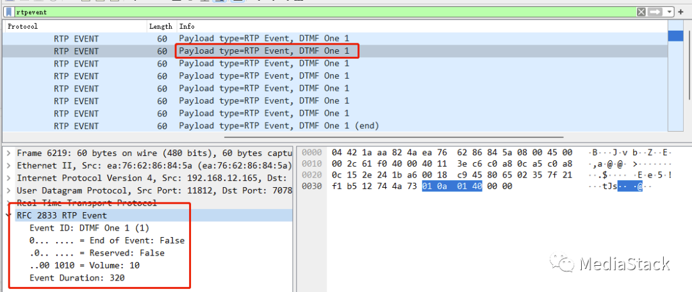Click the packet list vertical scrollbar thumb
The width and height of the screenshot is (692, 292).
675,36
